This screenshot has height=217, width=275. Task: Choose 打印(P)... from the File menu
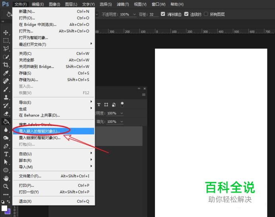[x=54, y=186]
